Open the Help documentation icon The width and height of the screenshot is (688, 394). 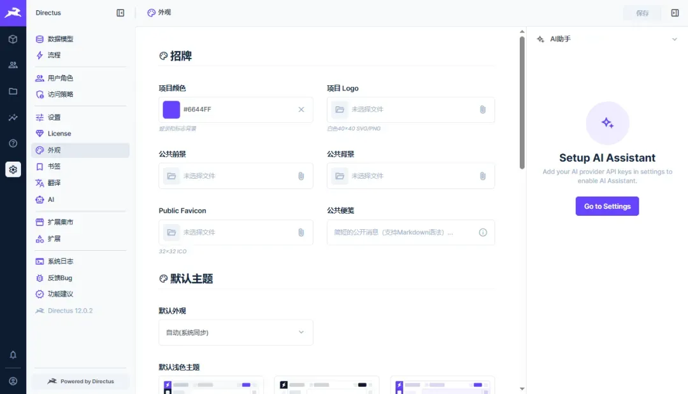[13, 143]
